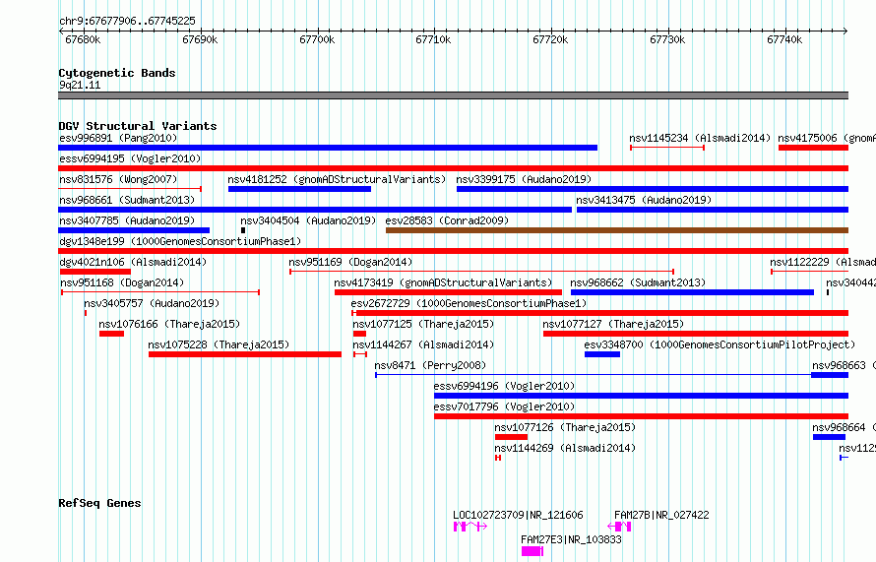
Task: Click the FAM27B gene arrow glyph
Action: 619,527
